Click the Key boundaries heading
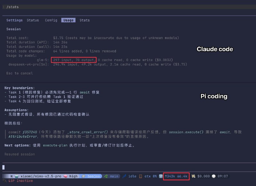Image resolution: width=256 pixels, height=186 pixels. tap(20, 88)
